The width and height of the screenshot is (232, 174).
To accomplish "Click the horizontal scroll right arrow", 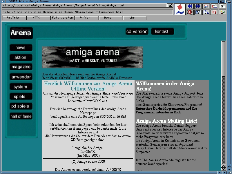I will pyautogui.click(x=224, y=173).
